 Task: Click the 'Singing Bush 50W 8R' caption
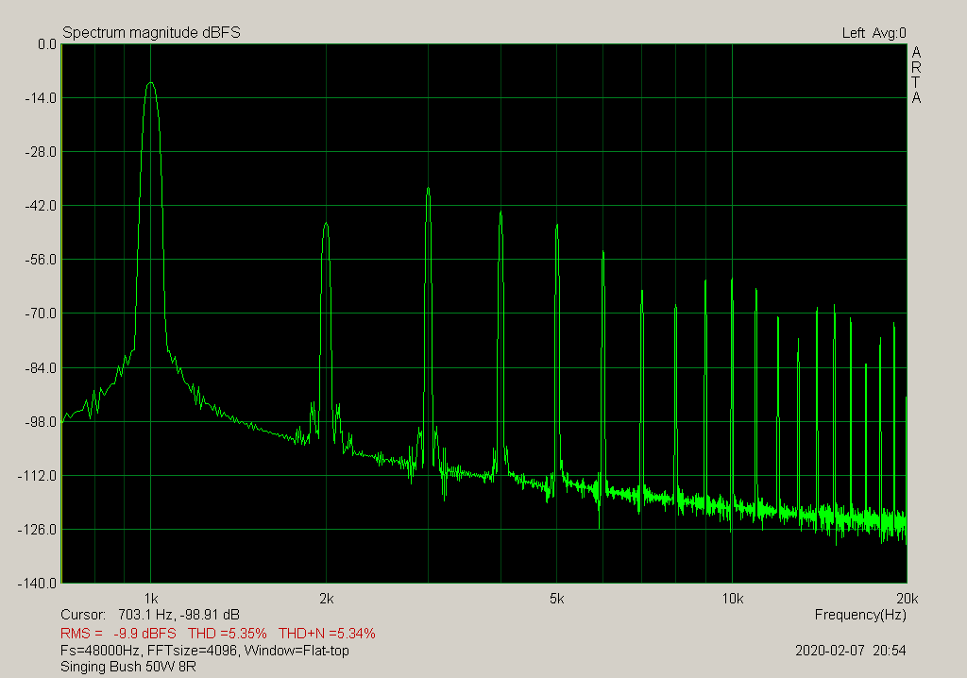(x=128, y=667)
